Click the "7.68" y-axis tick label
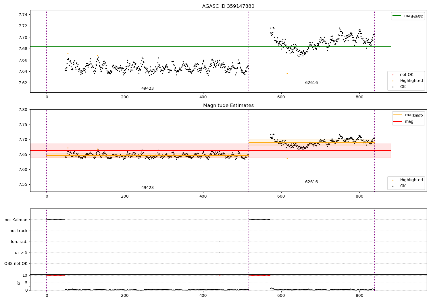431x302 pixels. click(x=23, y=49)
